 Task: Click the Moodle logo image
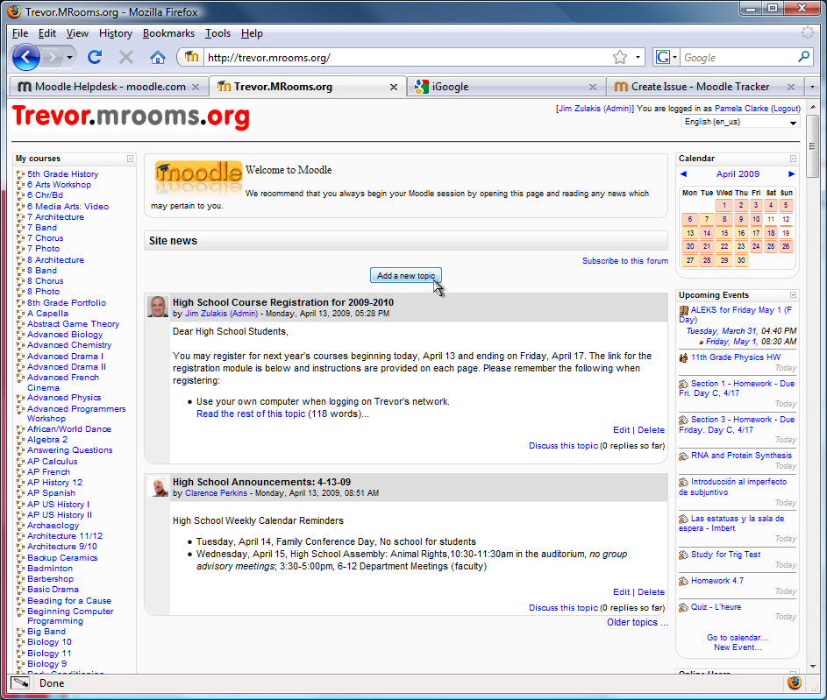[x=198, y=176]
